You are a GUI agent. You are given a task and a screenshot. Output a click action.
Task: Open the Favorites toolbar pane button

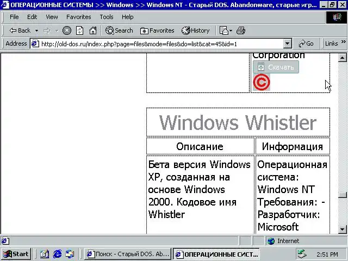pyautogui.click(x=157, y=30)
